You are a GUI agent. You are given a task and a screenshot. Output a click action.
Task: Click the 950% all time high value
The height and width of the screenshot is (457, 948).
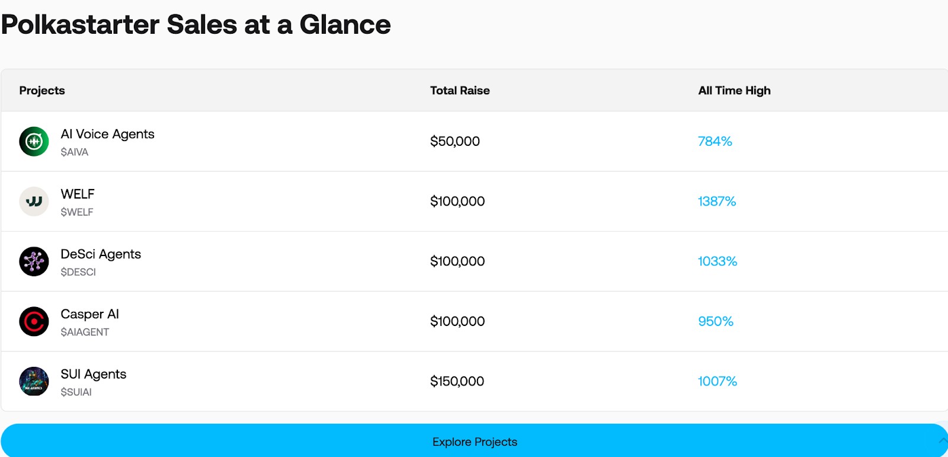click(716, 321)
